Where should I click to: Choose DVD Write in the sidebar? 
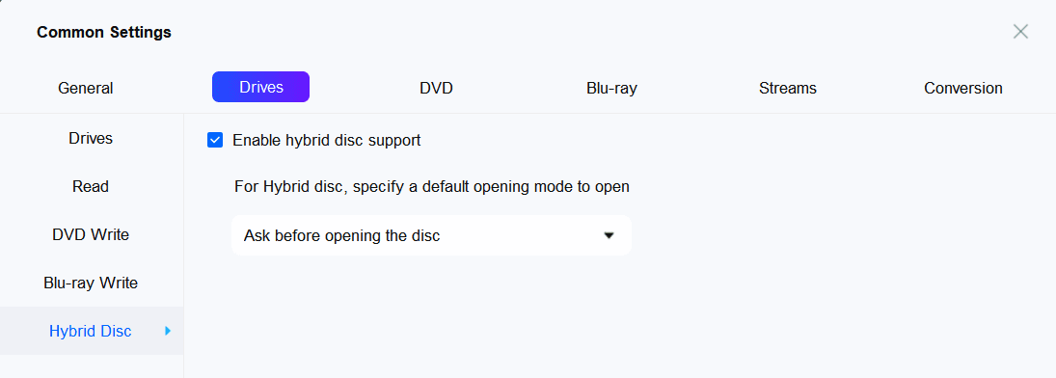click(91, 234)
